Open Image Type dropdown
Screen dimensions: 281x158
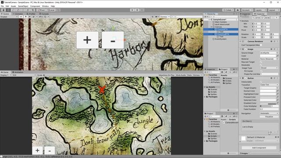click(269, 68)
